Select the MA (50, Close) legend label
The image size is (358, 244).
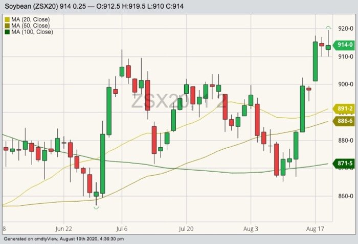30,25
